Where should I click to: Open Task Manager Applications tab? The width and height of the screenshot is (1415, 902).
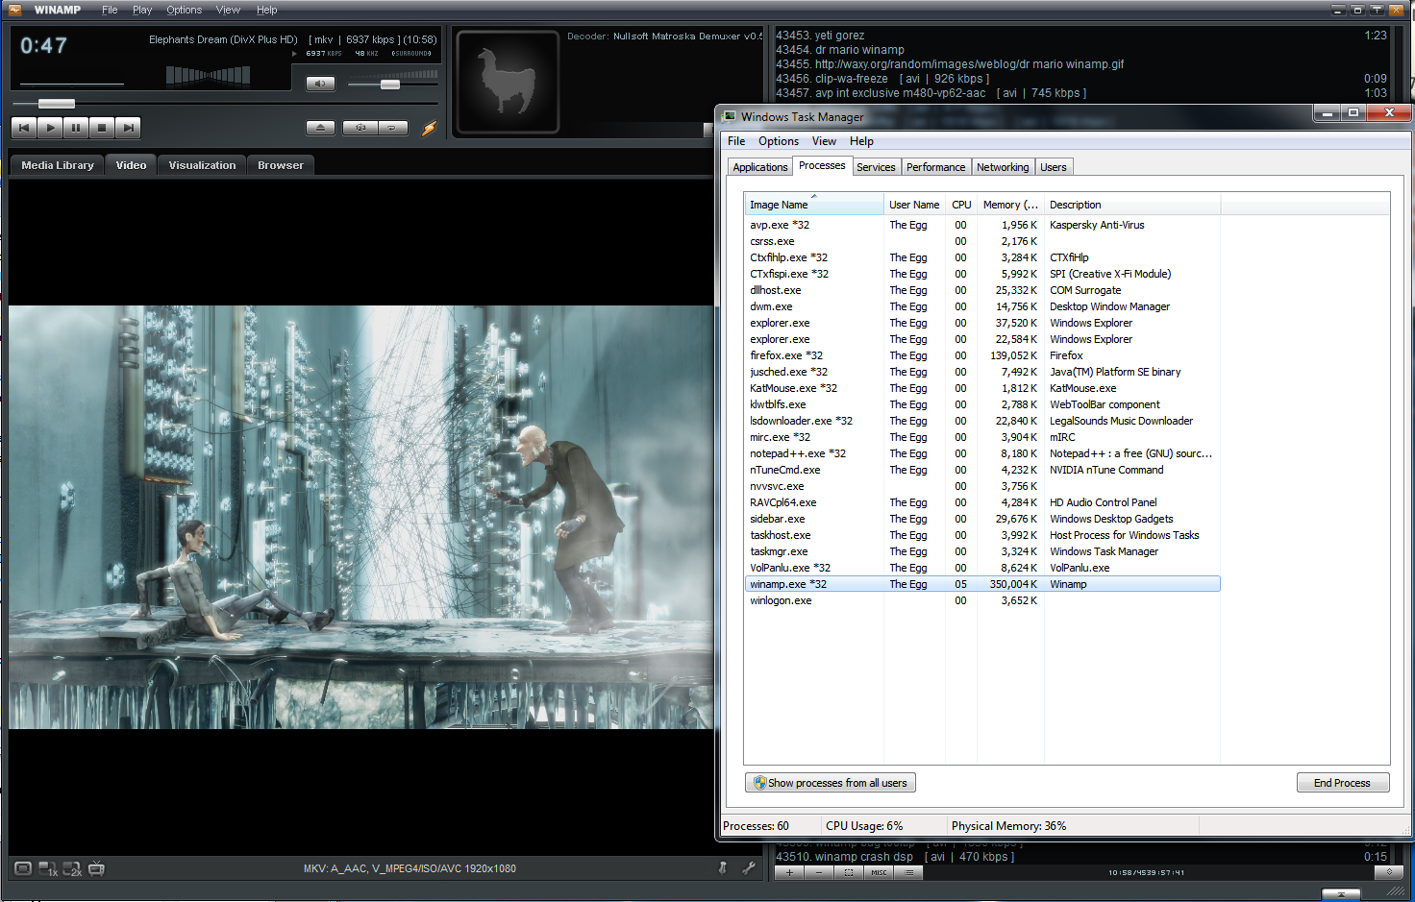759,167
